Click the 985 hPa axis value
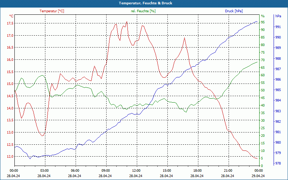 (278, 90)
